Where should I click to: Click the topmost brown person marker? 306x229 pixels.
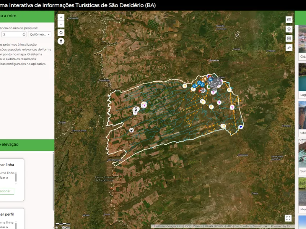[205, 78]
